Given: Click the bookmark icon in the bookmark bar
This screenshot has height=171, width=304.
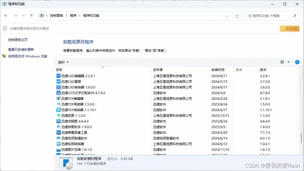Looking at the screenshot, I should click(5, 29).
